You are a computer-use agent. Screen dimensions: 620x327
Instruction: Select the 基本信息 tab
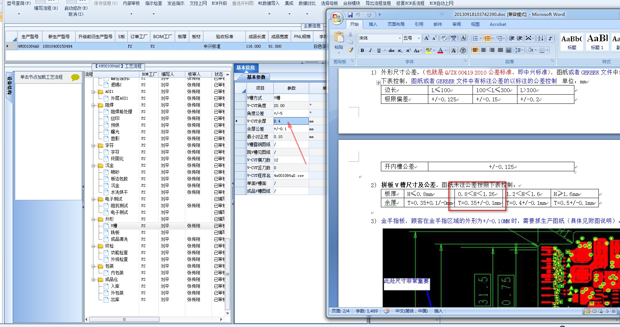pyautogui.click(x=246, y=68)
